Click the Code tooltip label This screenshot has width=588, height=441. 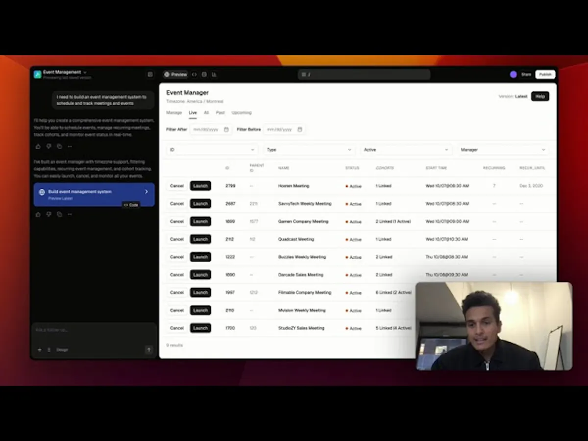pos(131,205)
